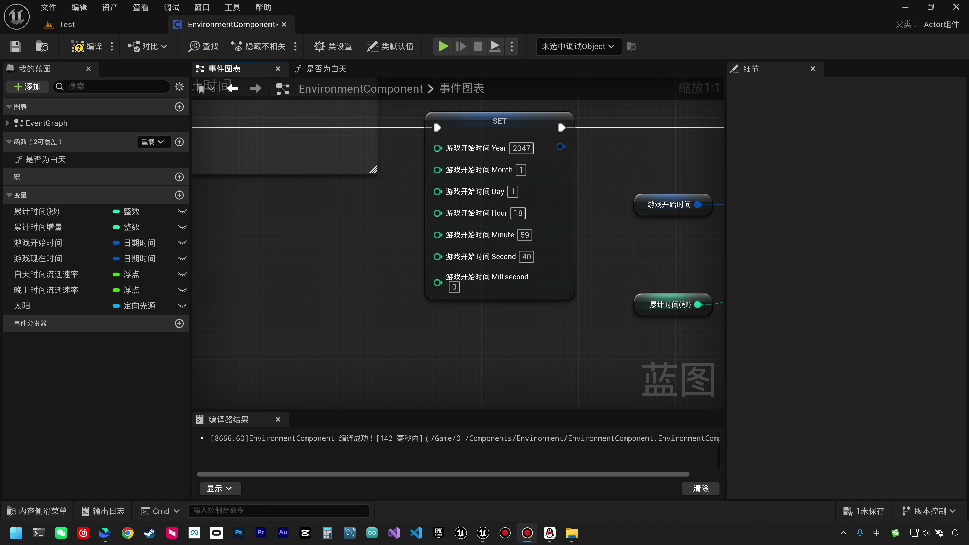Focus the 搜索 search field in My Blueprint
Screen dimensions: 969x545
pyautogui.click(x=112, y=87)
